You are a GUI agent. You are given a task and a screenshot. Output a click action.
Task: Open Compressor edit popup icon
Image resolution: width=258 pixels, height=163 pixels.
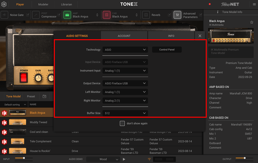pyautogui.click(x=59, y=15)
